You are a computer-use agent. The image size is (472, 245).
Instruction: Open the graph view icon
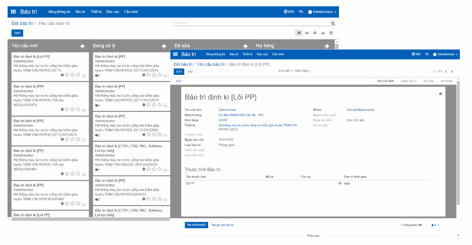(323, 33)
